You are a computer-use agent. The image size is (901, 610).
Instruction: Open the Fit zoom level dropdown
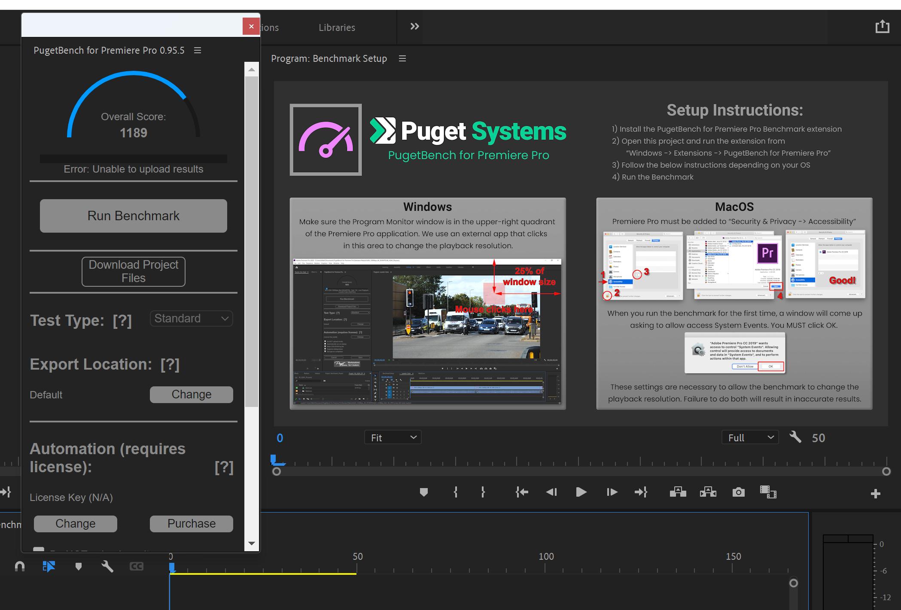[393, 437]
